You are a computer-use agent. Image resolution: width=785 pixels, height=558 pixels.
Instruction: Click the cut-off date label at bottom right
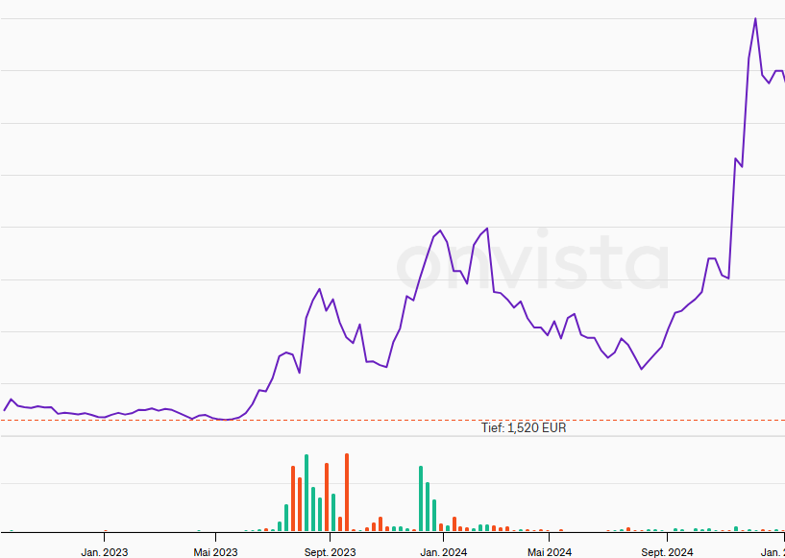(x=773, y=552)
